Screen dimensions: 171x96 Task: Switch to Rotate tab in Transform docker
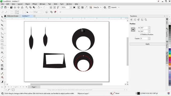(x=135, y=20)
